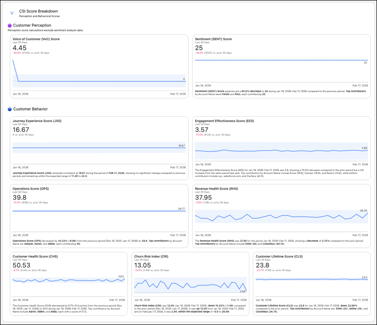This screenshot has height=325, width=377.
Task: Click the 56.5 end label on CHS chart
Action: pyautogui.click(x=121, y=276)
